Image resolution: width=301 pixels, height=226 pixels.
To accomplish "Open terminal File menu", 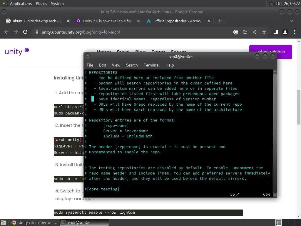I will (x=90, y=65).
